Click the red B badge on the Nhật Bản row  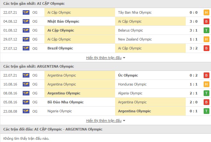coord(206,22)
